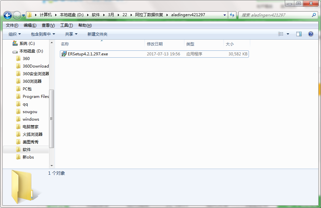Open the 查看(V) menu

point(48,25)
